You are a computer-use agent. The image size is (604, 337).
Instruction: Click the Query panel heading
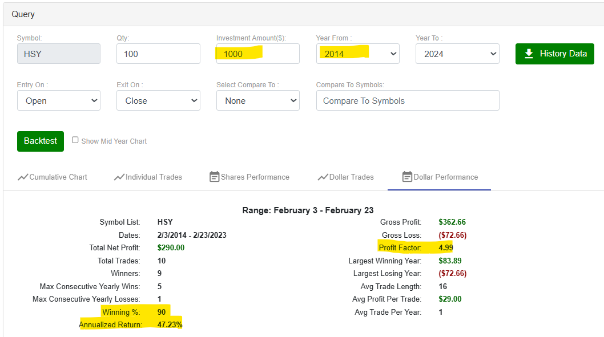pyautogui.click(x=23, y=14)
